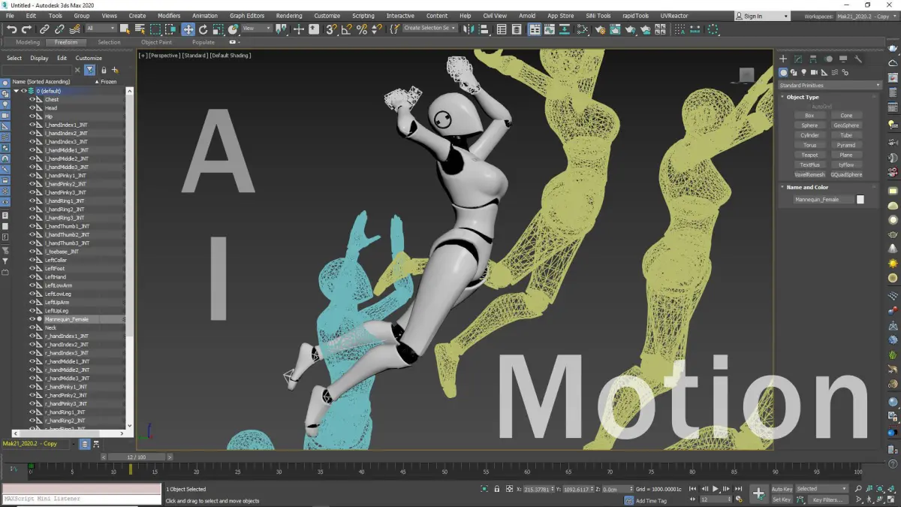This screenshot has height=507, width=901.
Task: Click the Sphere primitive button
Action: pos(809,125)
